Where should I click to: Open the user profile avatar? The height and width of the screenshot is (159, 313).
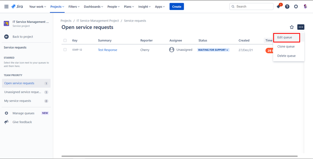305,7
